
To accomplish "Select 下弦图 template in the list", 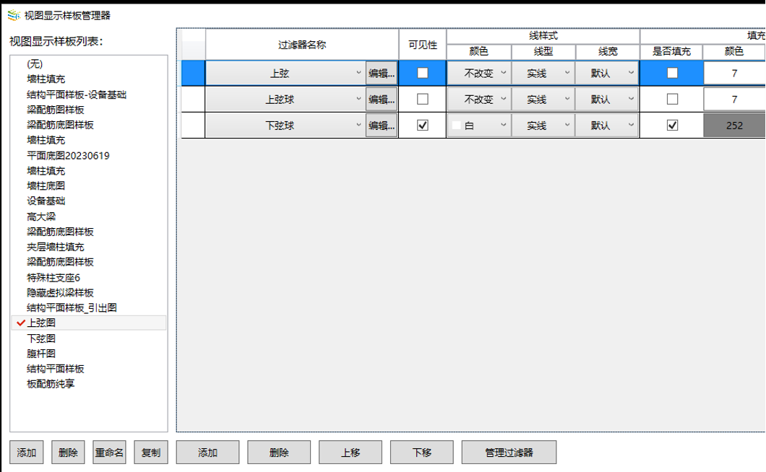I will (41, 338).
